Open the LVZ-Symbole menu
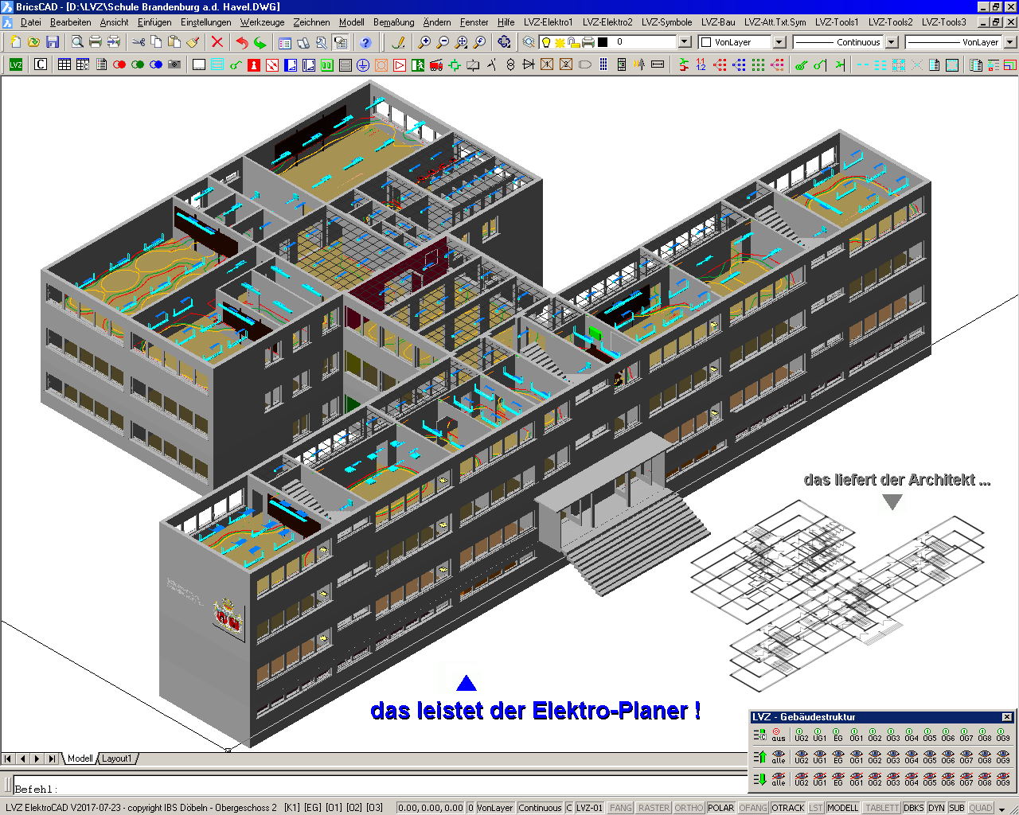 click(x=666, y=22)
